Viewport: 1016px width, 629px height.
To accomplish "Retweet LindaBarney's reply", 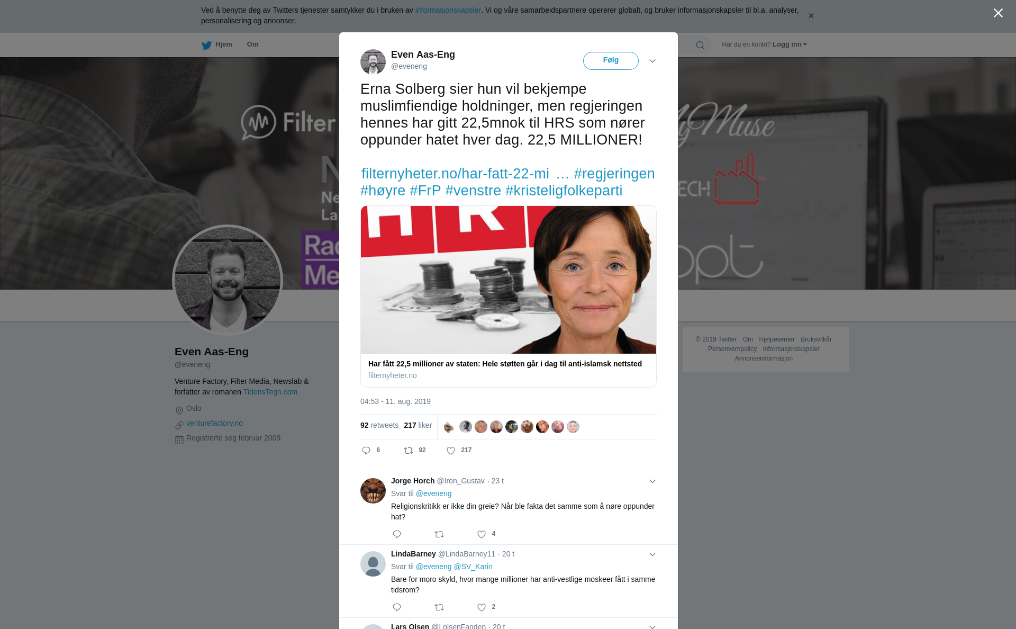I will 439,607.
